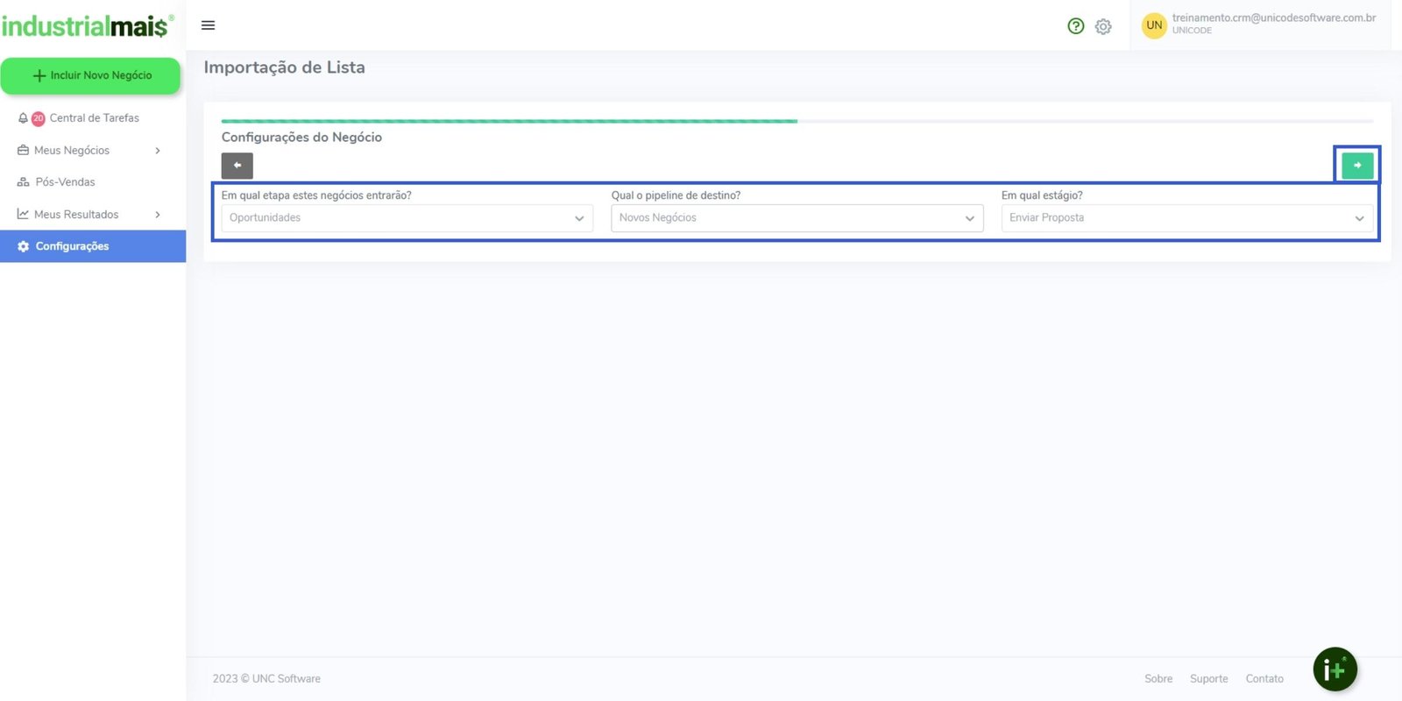Open the settings gear icon in header

pyautogui.click(x=1103, y=27)
